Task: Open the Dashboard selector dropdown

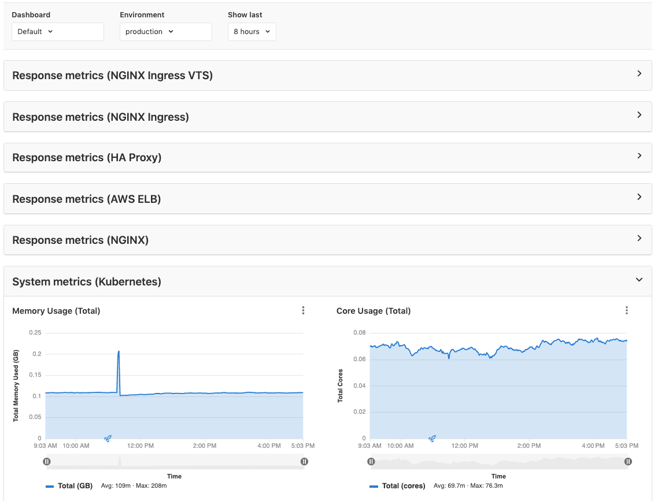Action: coord(57,32)
